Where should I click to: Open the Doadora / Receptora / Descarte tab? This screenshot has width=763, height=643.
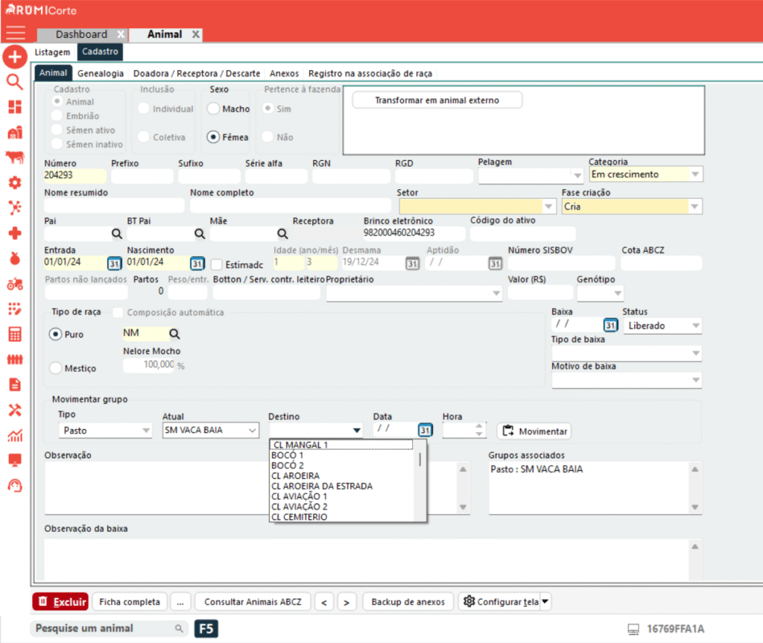tap(197, 74)
